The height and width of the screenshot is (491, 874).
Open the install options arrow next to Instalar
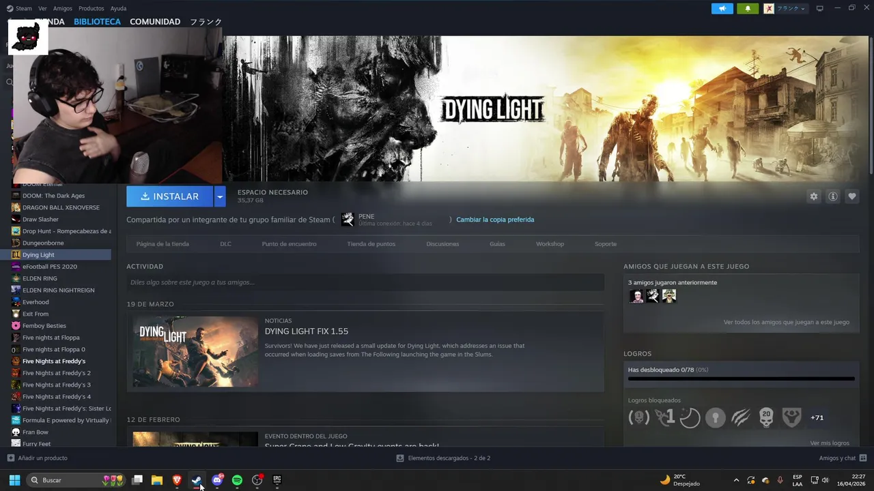coord(219,196)
